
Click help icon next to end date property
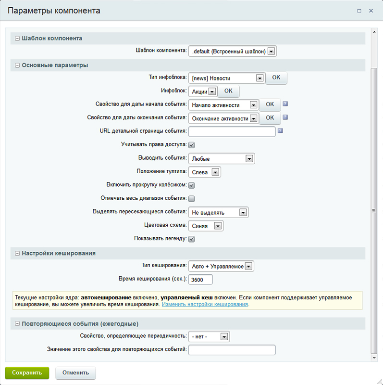click(285, 117)
